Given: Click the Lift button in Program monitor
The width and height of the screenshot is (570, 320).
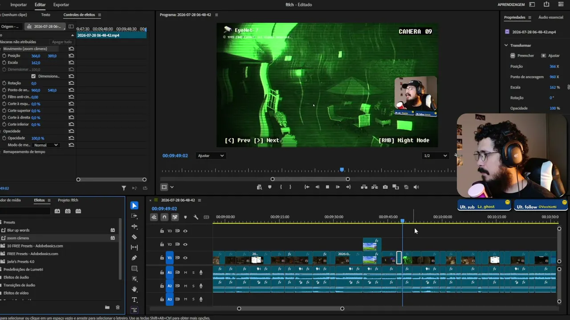Looking at the screenshot, I should point(364,187).
